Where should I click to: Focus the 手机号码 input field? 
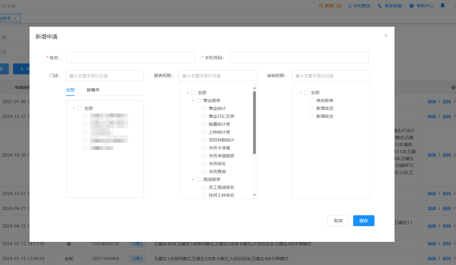coord(299,58)
